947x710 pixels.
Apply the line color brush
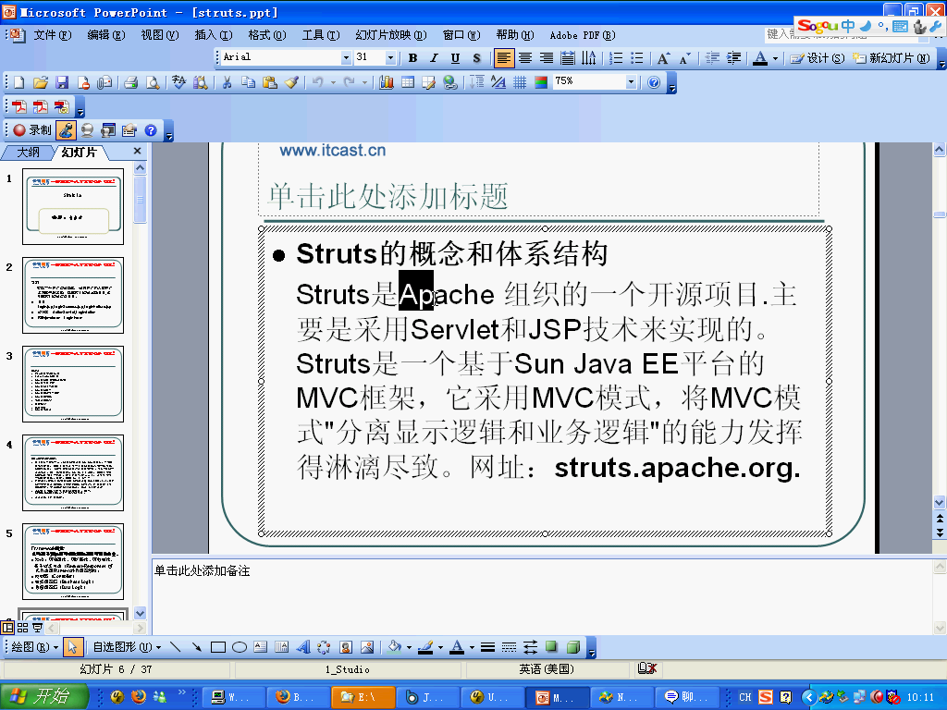pyautogui.click(x=425, y=647)
